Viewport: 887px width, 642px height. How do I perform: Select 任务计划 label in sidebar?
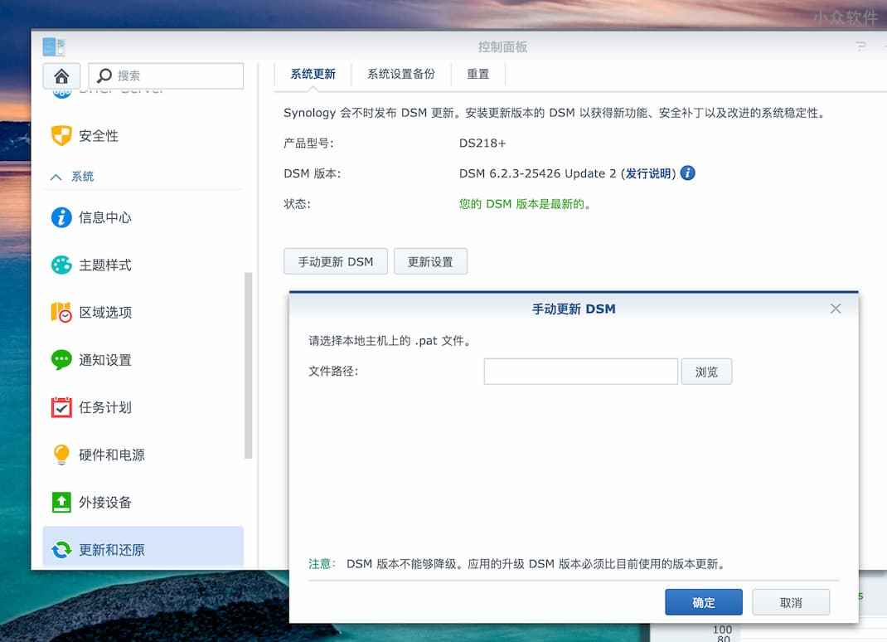click(x=105, y=407)
